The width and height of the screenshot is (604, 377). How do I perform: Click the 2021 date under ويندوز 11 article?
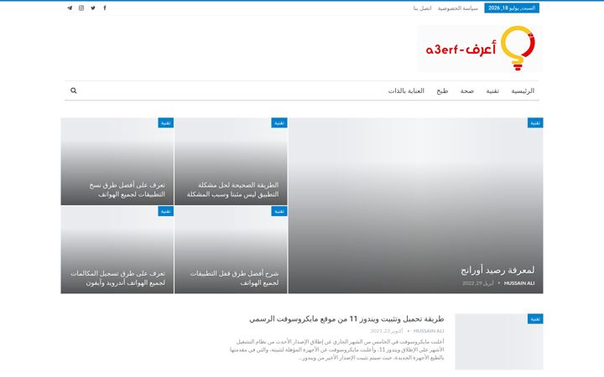pos(387,331)
